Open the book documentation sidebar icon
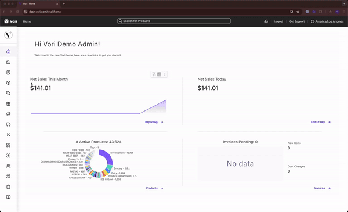The image size is (348, 212). point(8,197)
